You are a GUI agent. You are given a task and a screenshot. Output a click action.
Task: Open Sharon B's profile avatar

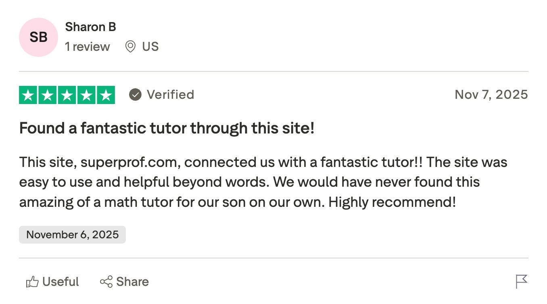pos(38,37)
